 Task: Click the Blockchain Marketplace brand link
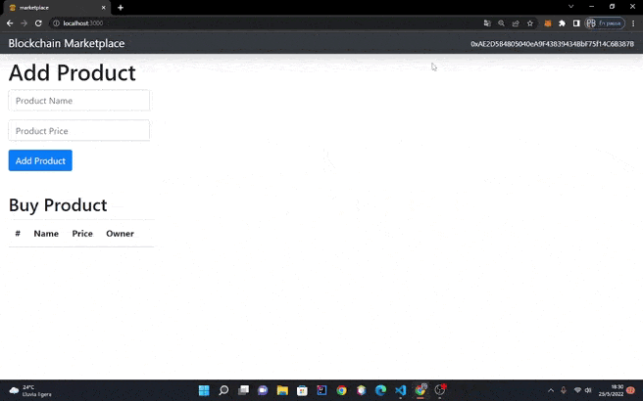click(67, 43)
